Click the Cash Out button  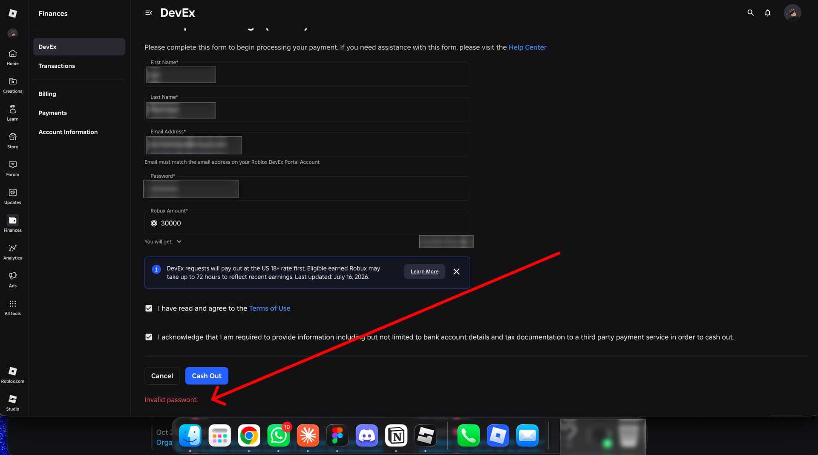(207, 376)
